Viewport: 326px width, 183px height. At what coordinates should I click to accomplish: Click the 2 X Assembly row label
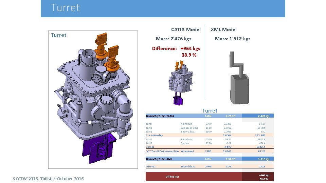(x=154, y=135)
